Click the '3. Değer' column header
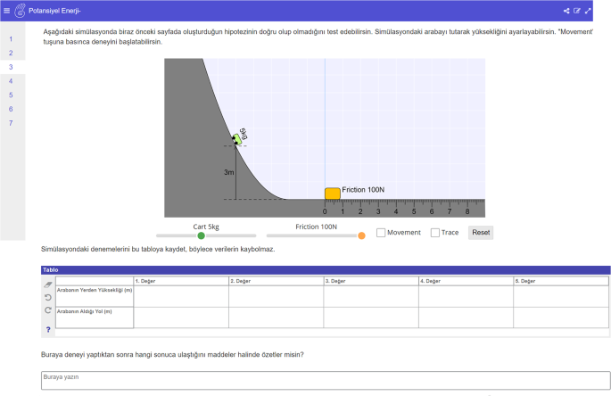This screenshot has width=611, height=396. point(371,281)
